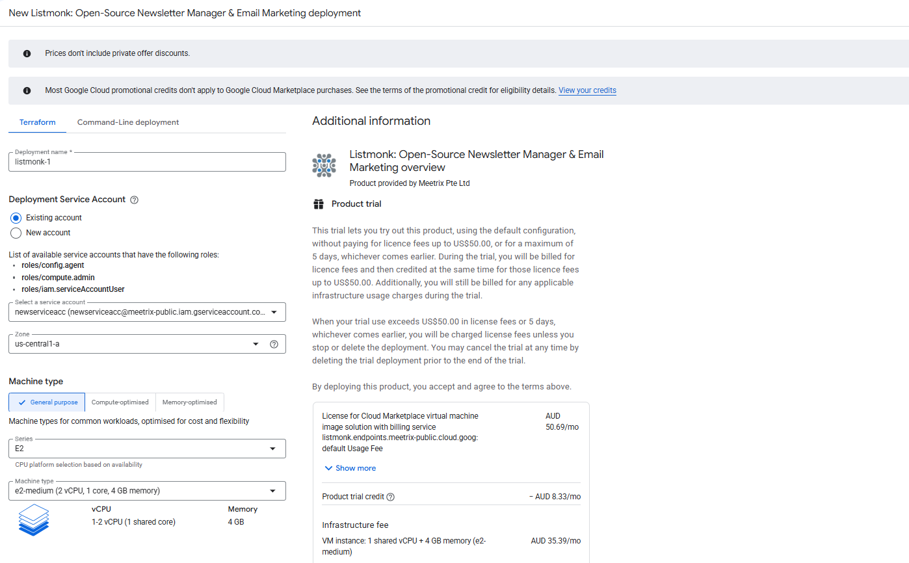909x563 pixels.
Task: Open the Select a service account dropdown
Action: pyautogui.click(x=147, y=312)
